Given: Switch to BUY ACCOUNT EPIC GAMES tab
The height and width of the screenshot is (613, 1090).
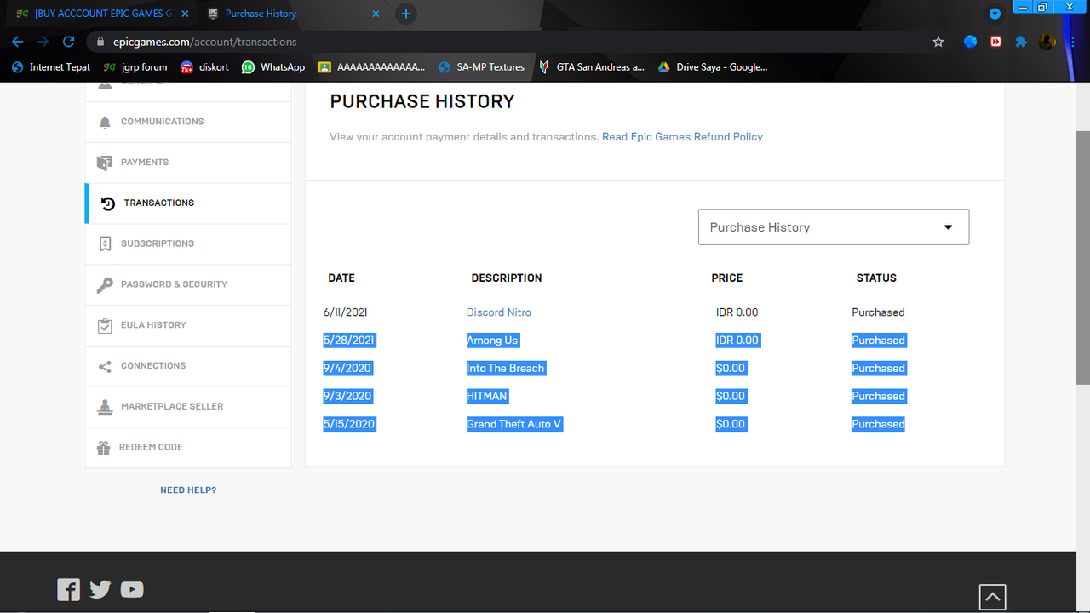Looking at the screenshot, I should pyautogui.click(x=102, y=14).
